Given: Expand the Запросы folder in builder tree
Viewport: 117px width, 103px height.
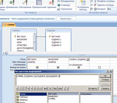Looking at the screenshot, I should point(18,100).
